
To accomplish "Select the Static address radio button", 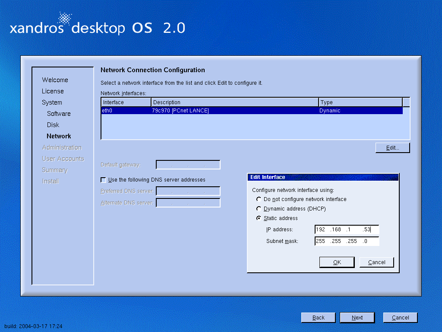I will 259,218.
